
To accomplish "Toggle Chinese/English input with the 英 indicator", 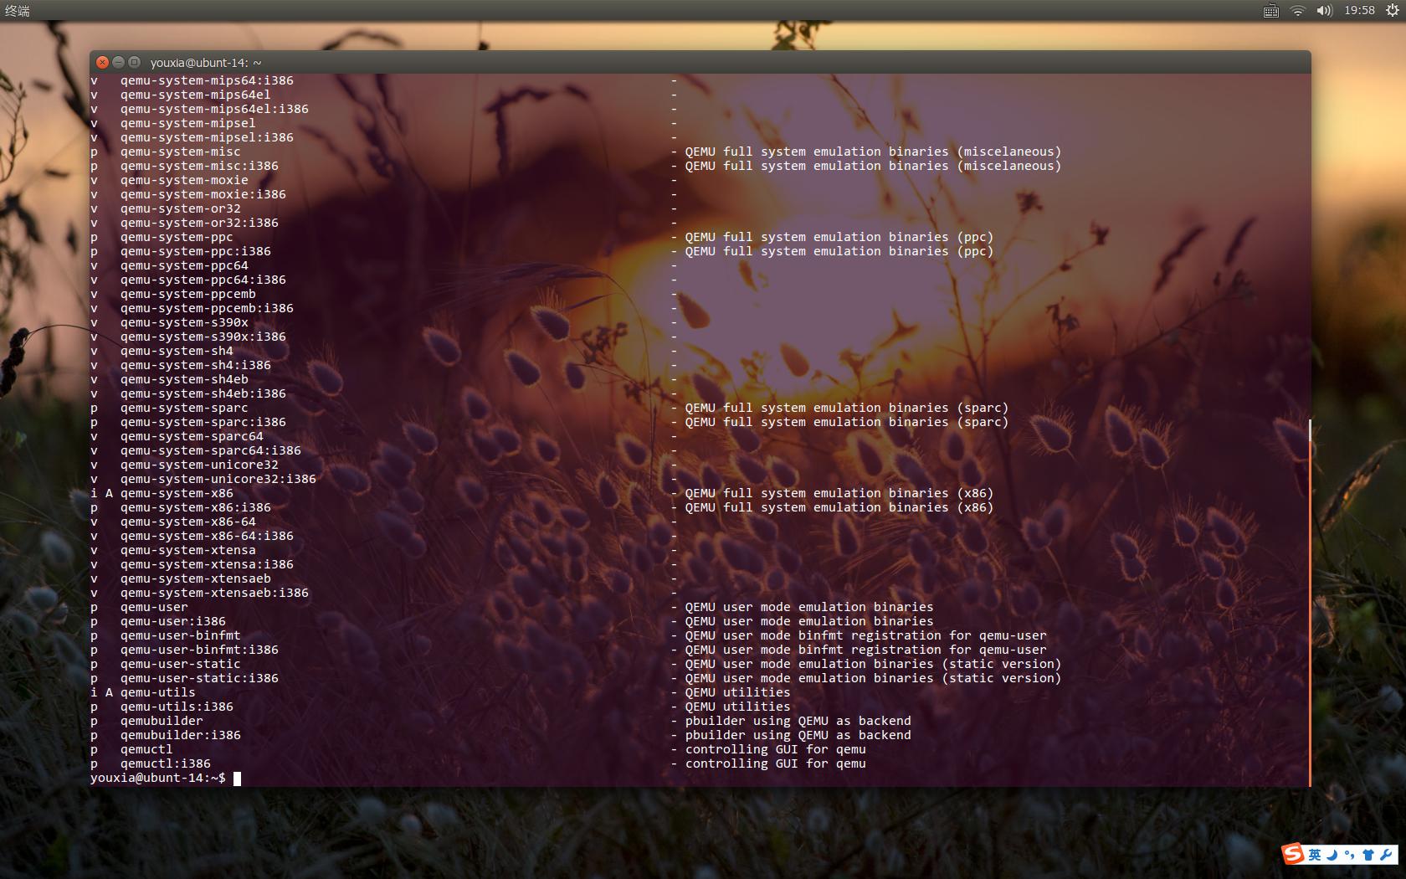I will [1314, 855].
